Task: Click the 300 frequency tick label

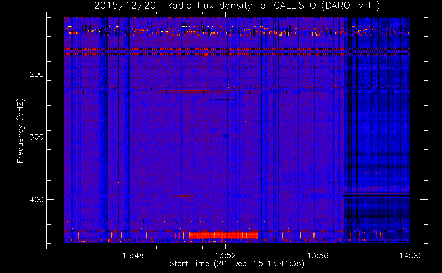Action: (x=37, y=137)
